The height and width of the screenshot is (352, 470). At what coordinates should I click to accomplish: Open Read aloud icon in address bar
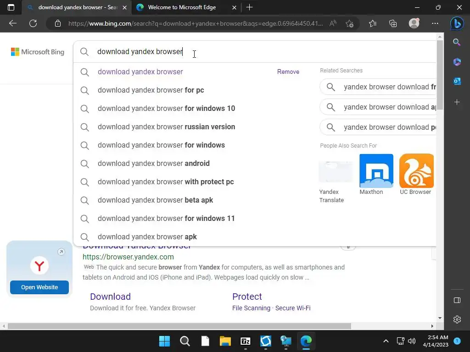pos(333,23)
